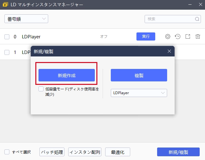Open the 番号順 sort dropdown
The height and width of the screenshot is (160, 205).
click(26, 19)
